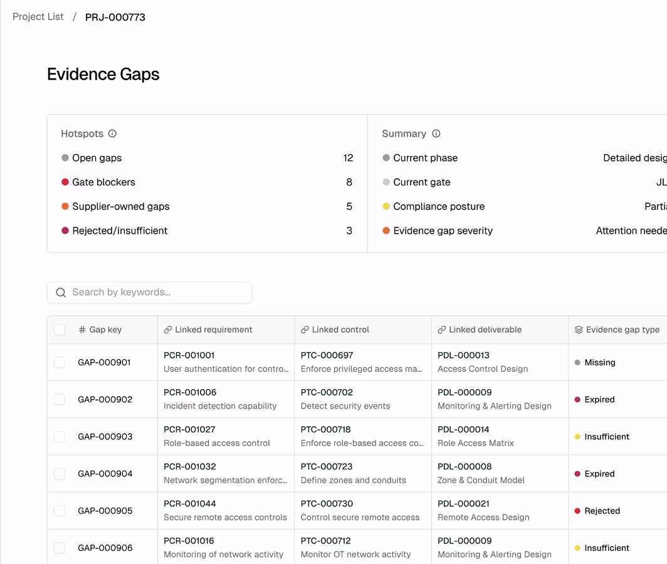667x564 pixels.
Task: Click the Evidence Gaps page heading
Action: (x=103, y=75)
